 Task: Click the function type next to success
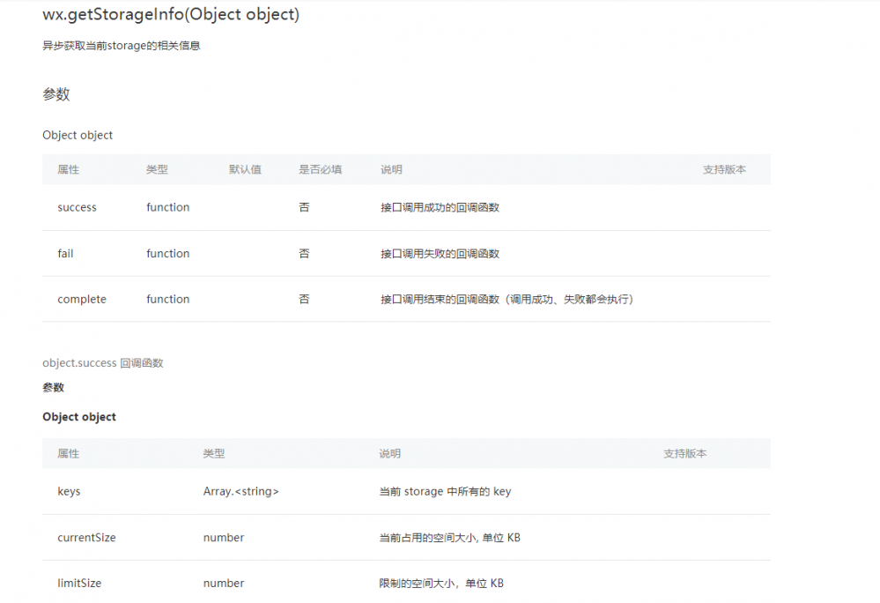coord(168,207)
